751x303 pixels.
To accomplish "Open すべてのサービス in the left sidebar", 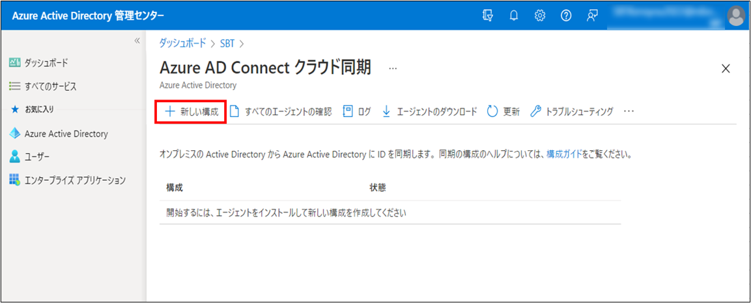I will [x=42, y=86].
